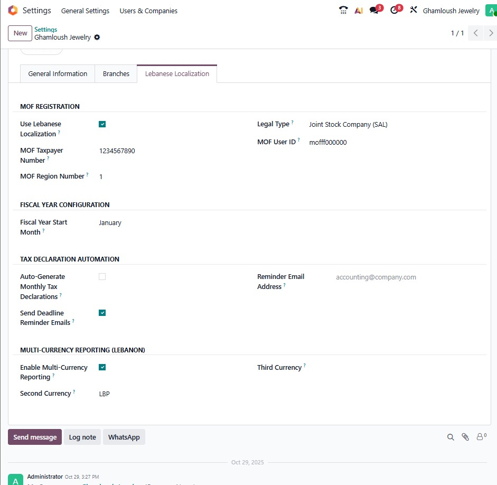The height and width of the screenshot is (485, 497).
Task: Toggle Send Deadline Reminder Emails checkbox
Action: pos(102,313)
